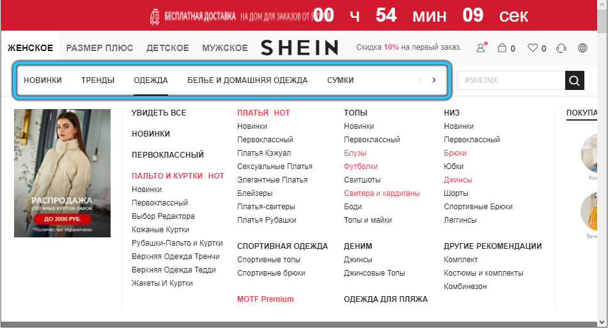608x328 pixels.
Task: Open ДРУГИЕ РЕКОМЕНДАЦИИ heading link
Action: 493,246
